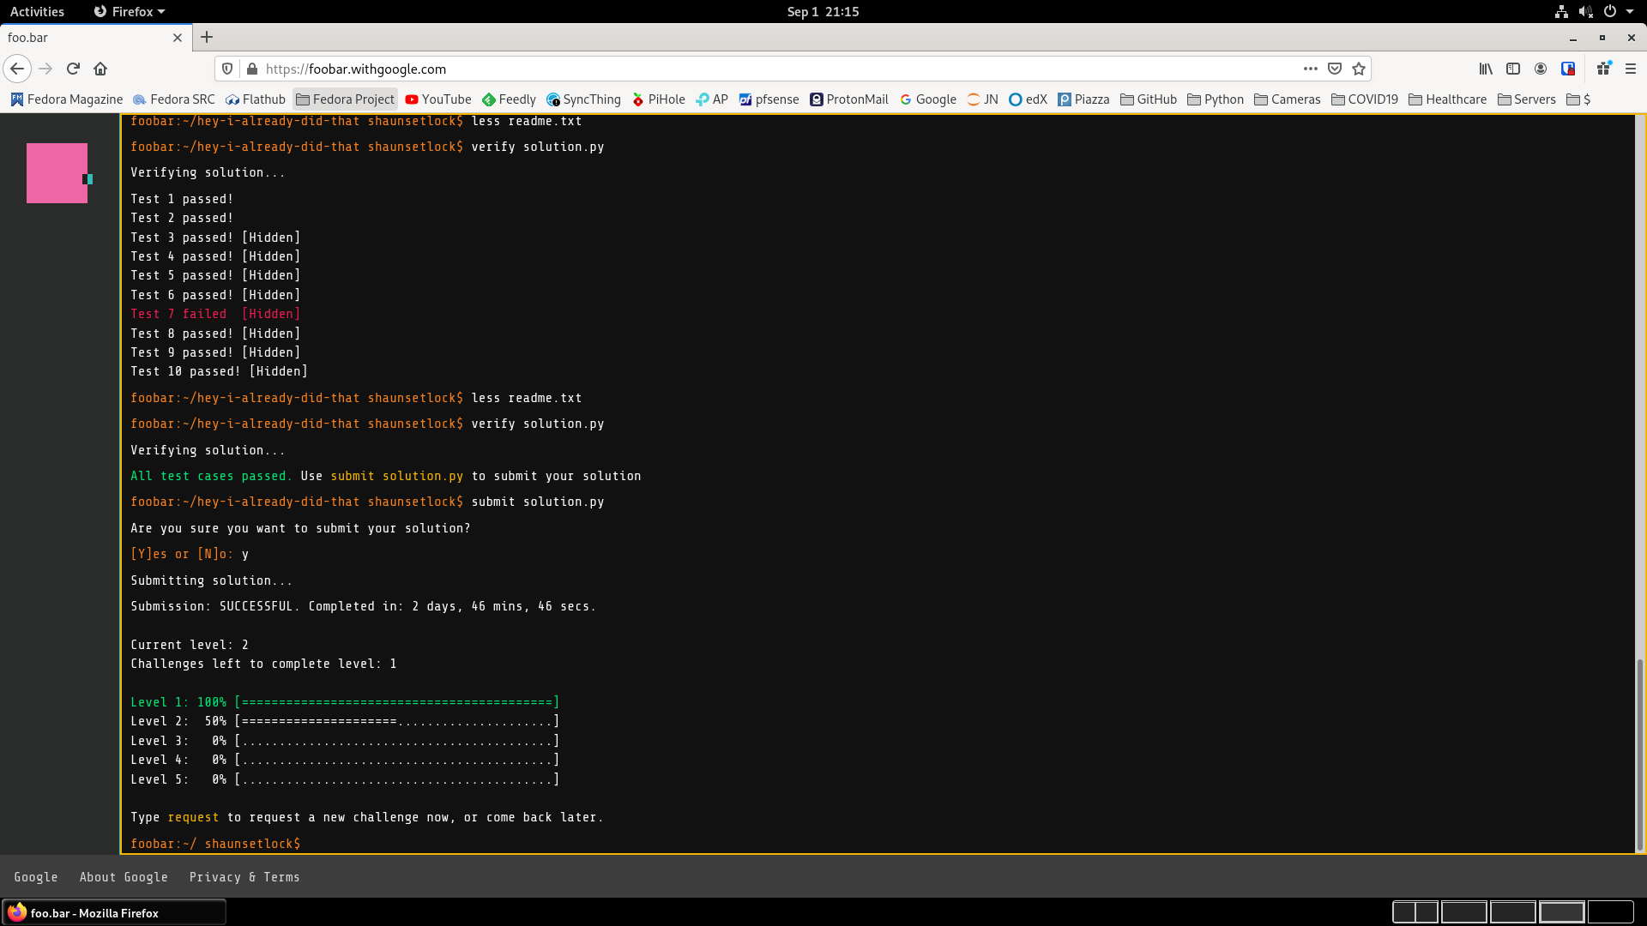Open Firefox hamburger menu
1647x926 pixels.
coord(1631,69)
